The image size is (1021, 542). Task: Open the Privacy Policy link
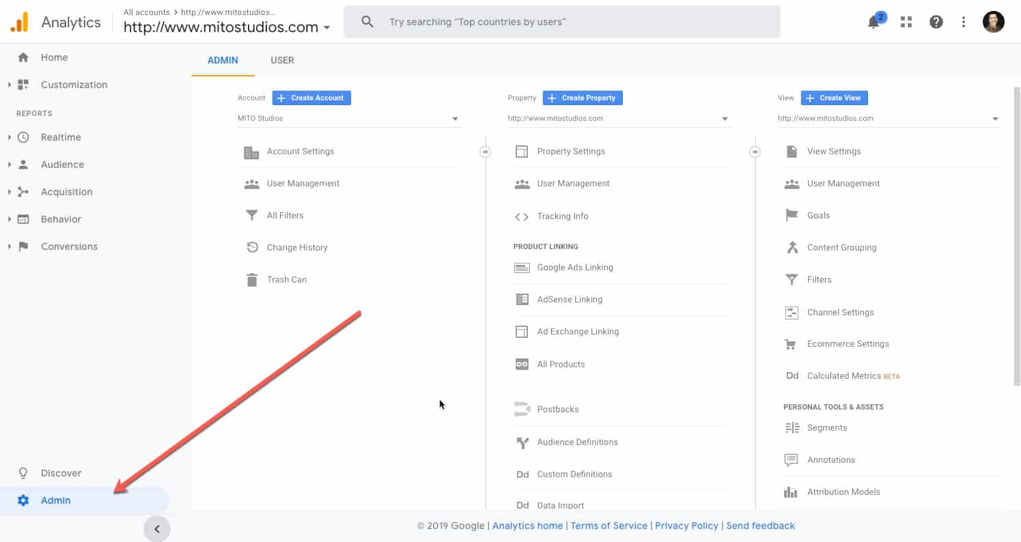[686, 526]
